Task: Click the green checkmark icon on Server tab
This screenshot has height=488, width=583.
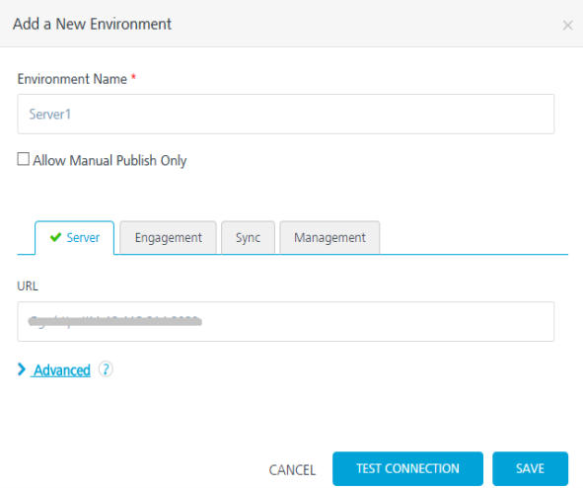Action: 55,237
